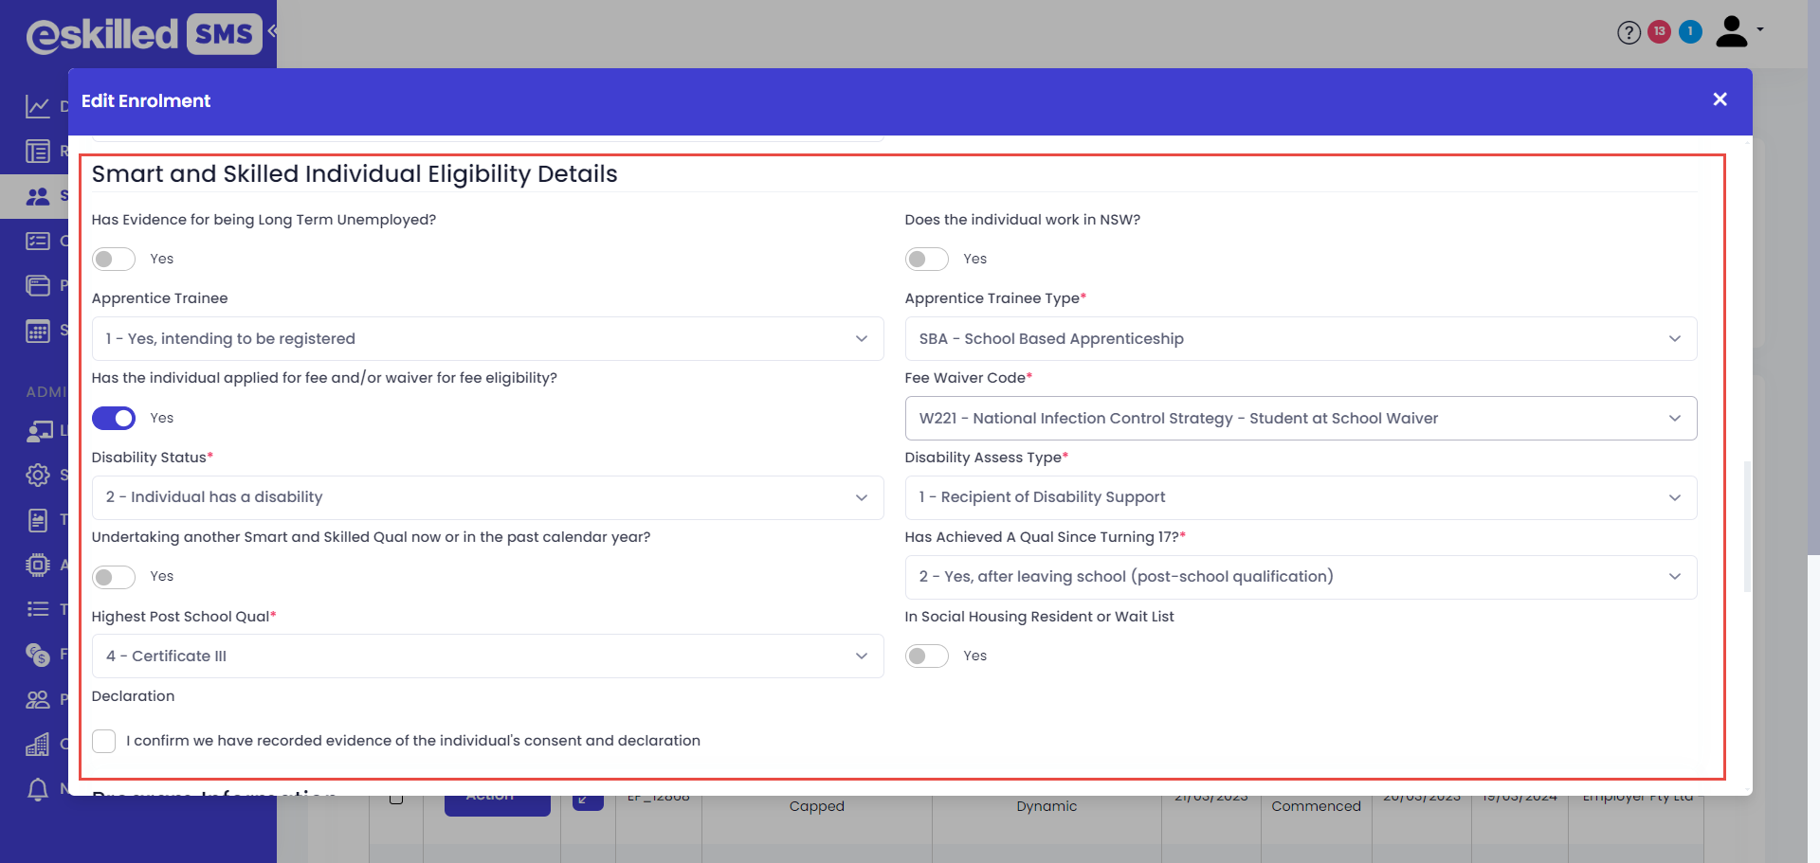Click the dashboard chart icon in sidebar

(x=38, y=106)
